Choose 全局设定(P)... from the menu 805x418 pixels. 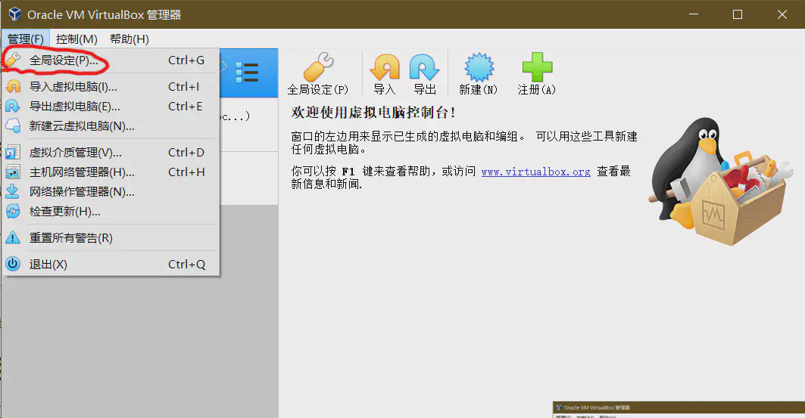(x=111, y=60)
